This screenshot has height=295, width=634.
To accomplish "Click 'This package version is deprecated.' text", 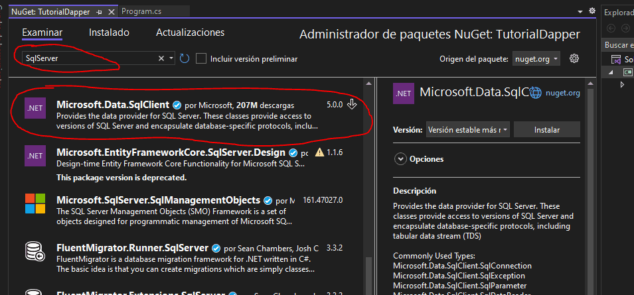I will click(x=121, y=178).
